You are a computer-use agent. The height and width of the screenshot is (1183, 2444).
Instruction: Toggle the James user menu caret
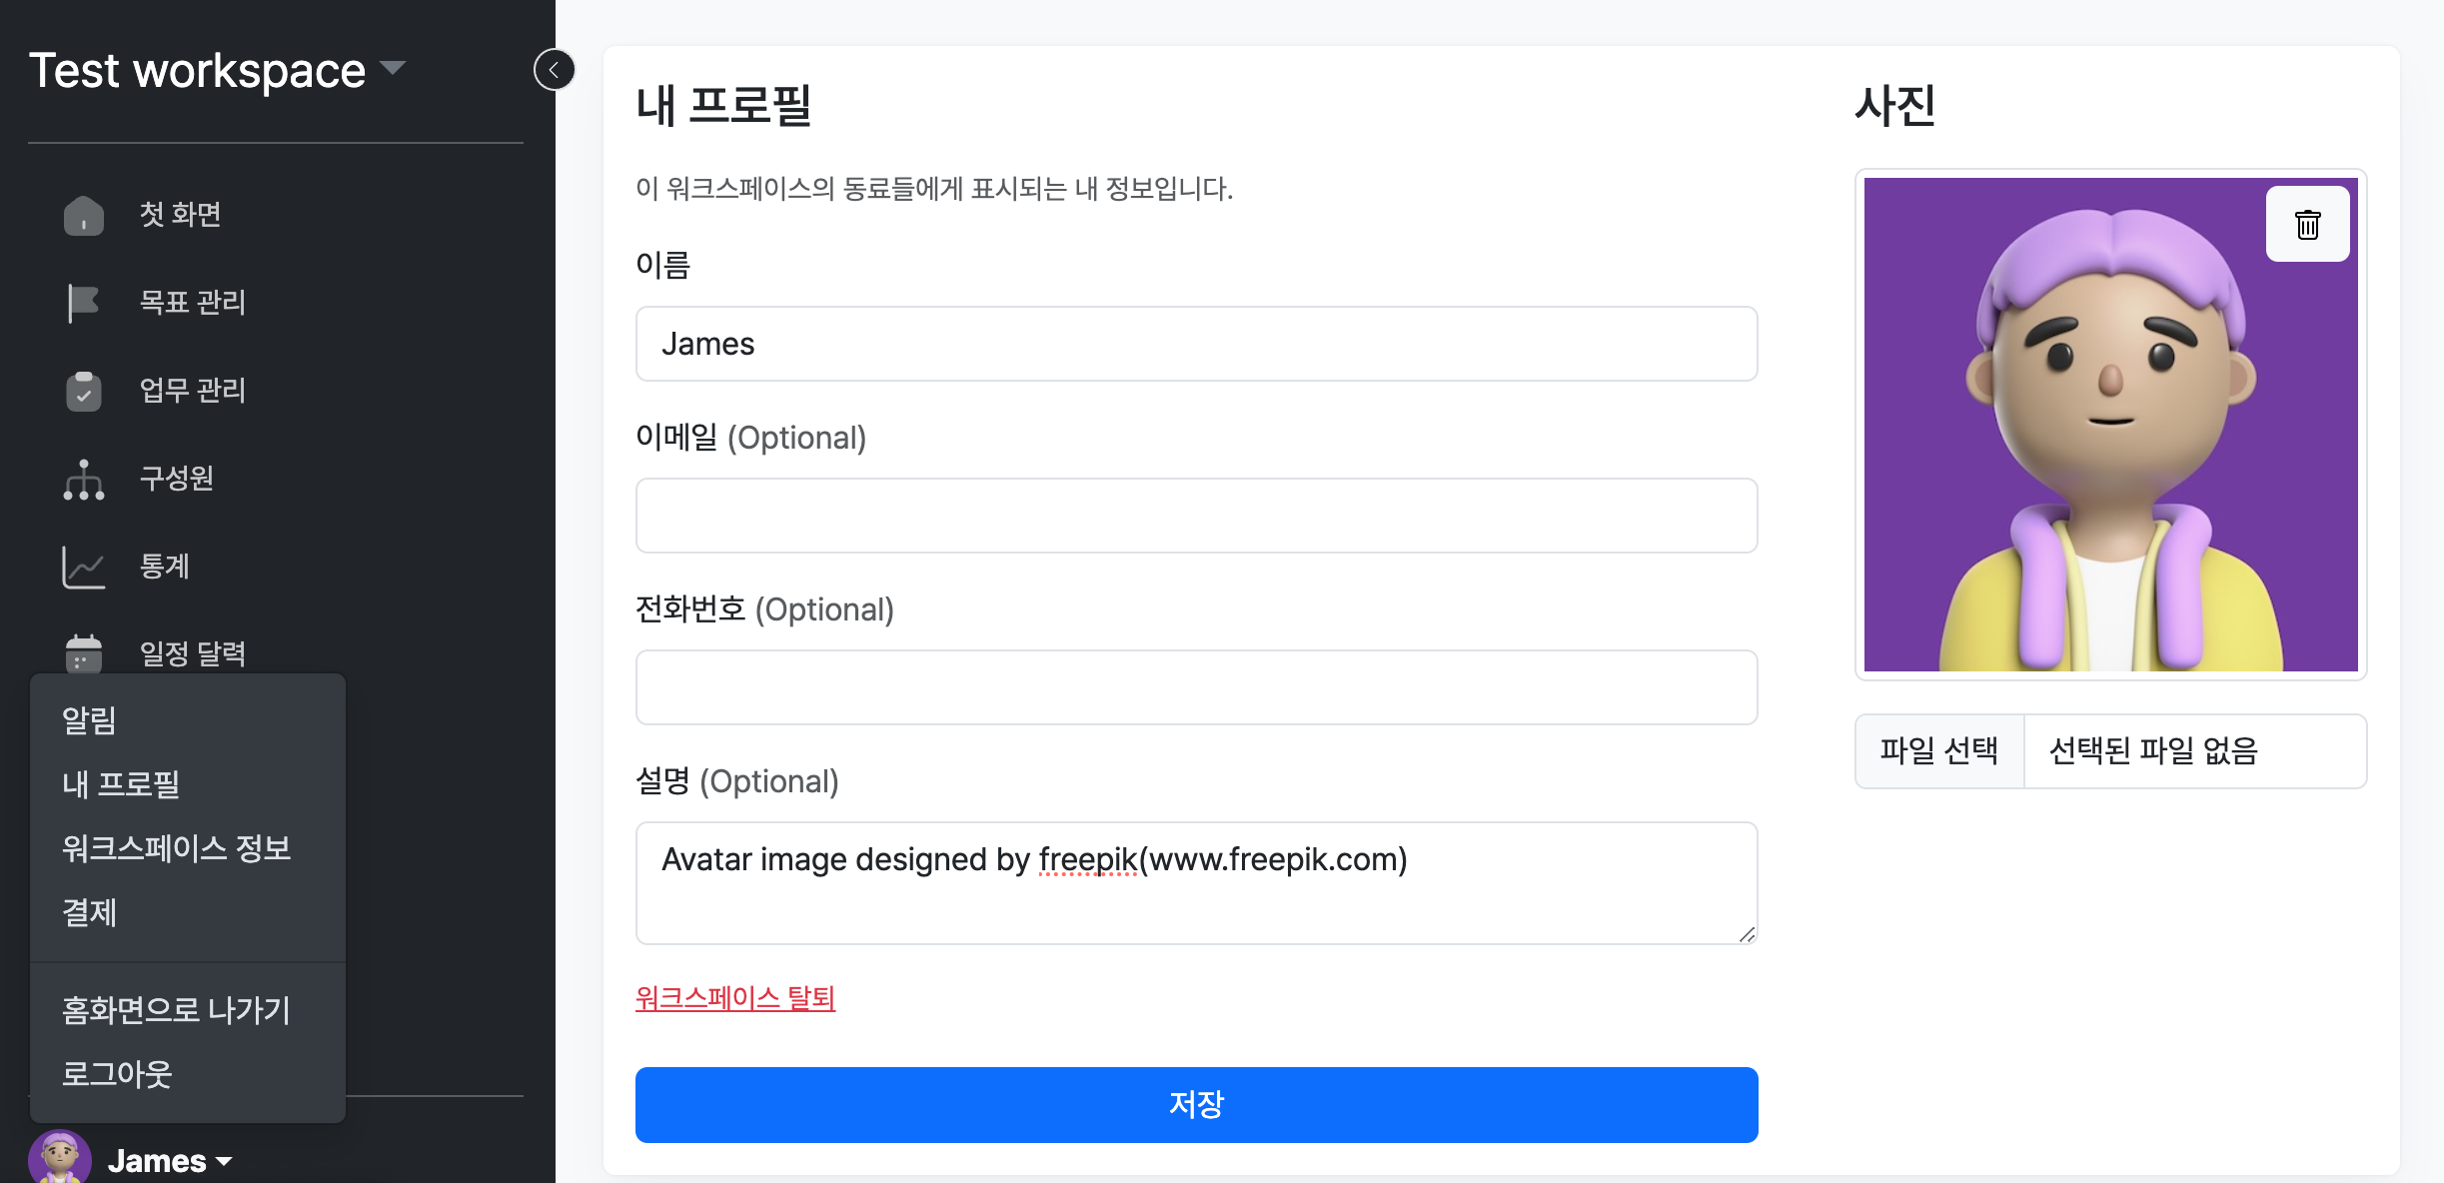(x=224, y=1161)
